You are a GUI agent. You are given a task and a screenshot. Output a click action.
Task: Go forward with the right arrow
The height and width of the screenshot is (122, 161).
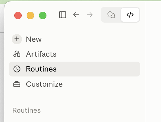coord(90,15)
